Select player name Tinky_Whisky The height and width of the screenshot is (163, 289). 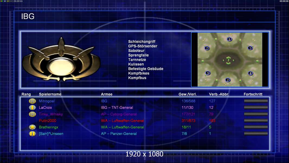pos(51,114)
